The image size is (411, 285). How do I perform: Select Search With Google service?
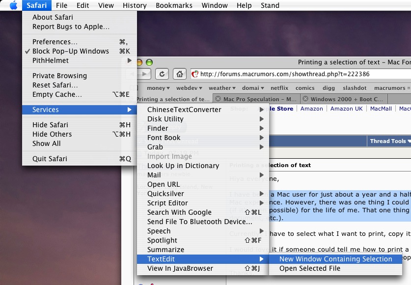tap(203, 212)
